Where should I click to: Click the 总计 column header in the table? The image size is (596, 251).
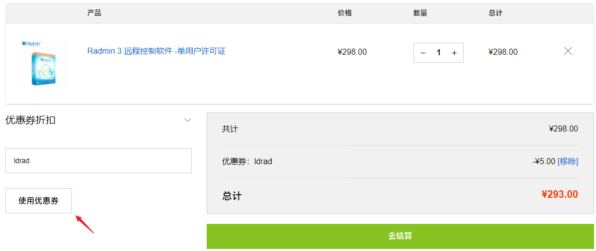point(495,13)
